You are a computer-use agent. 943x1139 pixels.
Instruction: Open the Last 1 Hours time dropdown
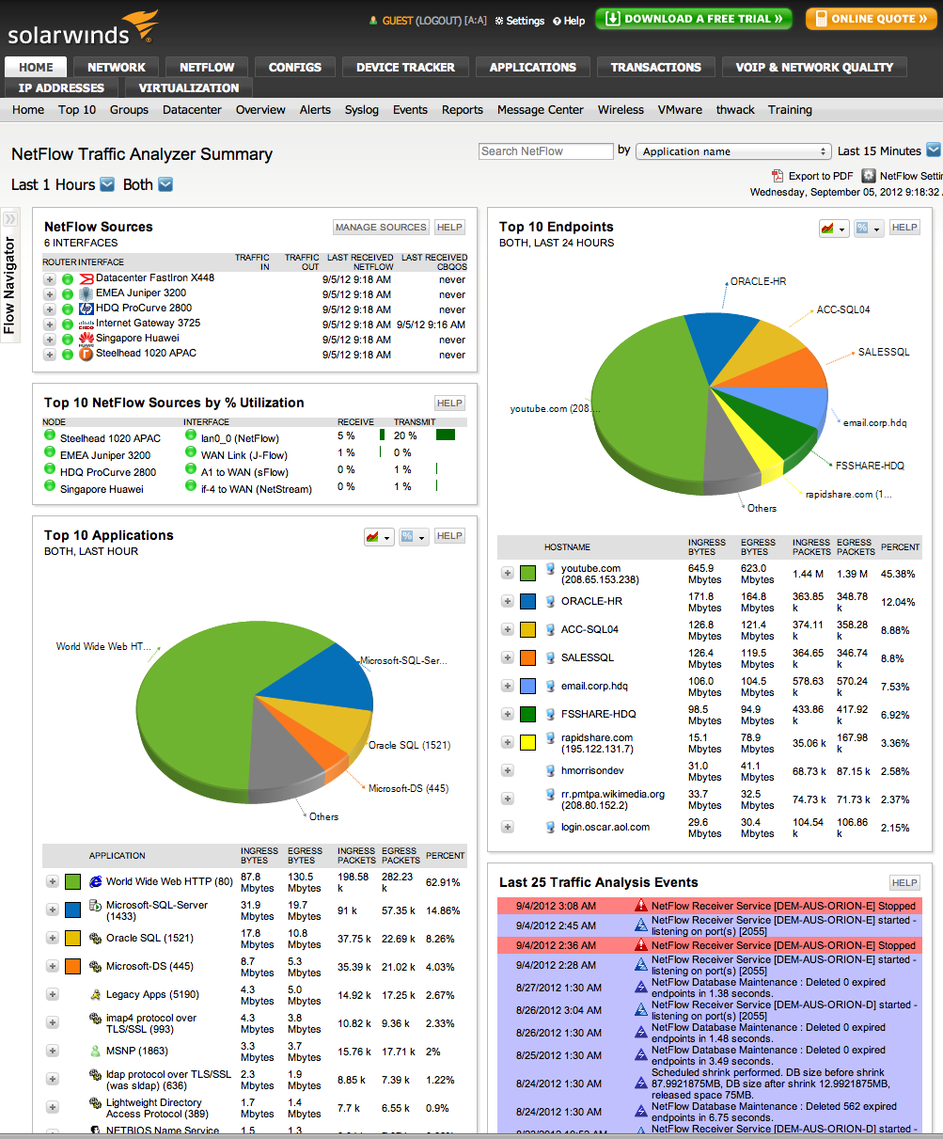[x=107, y=184]
